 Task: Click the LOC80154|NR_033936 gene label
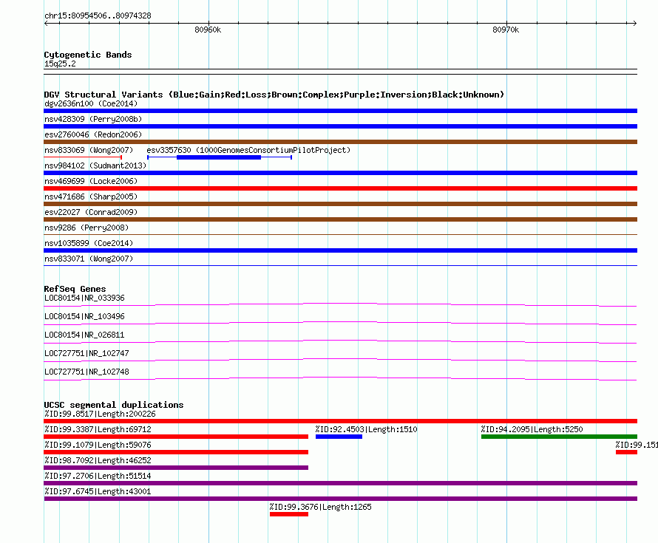coord(84,298)
